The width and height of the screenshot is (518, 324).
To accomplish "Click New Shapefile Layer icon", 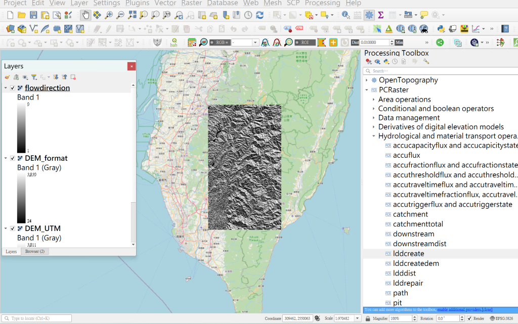I will pyautogui.click(x=33, y=29).
